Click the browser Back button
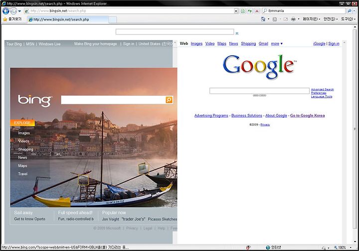The height and width of the screenshot is (251, 359). coord(5,11)
